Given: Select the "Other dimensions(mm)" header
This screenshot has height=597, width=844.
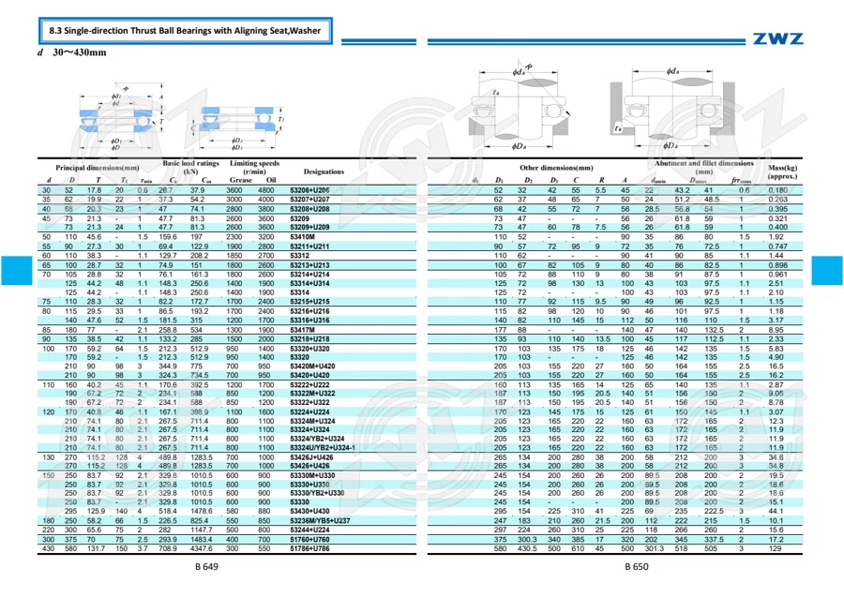Looking at the screenshot, I should click(556, 168).
